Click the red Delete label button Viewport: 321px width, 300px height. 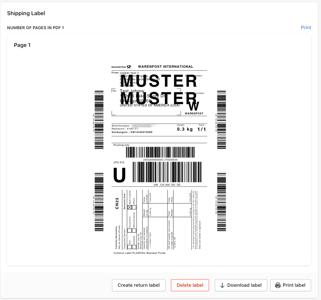point(190,285)
